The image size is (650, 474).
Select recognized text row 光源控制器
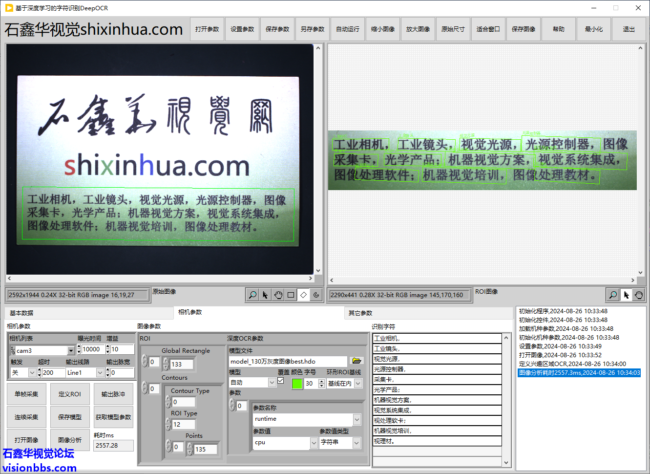(437, 369)
